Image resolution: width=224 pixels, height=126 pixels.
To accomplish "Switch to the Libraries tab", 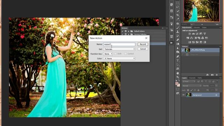I will tap(197, 27).
